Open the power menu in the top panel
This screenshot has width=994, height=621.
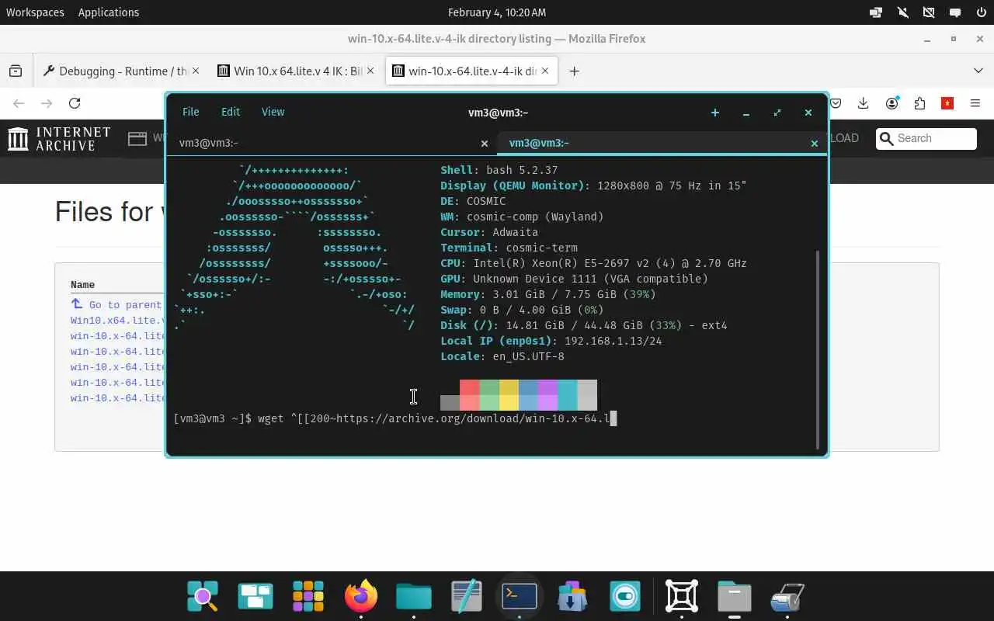pyautogui.click(x=980, y=12)
